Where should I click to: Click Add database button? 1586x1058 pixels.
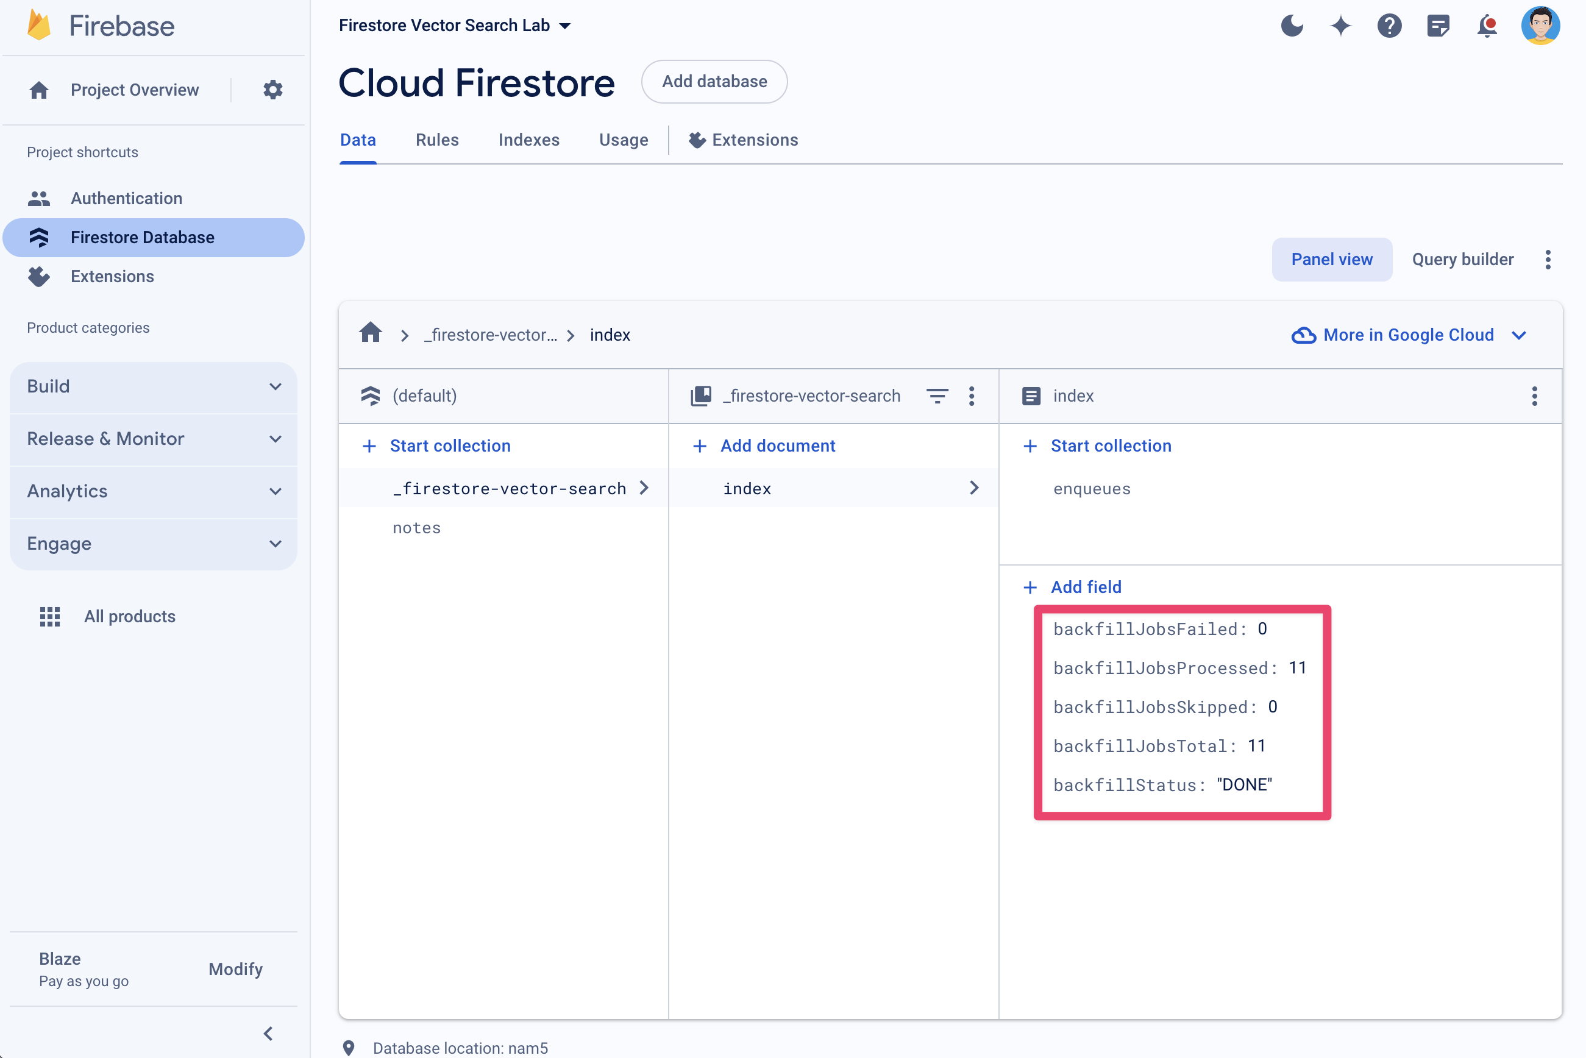[x=714, y=80]
